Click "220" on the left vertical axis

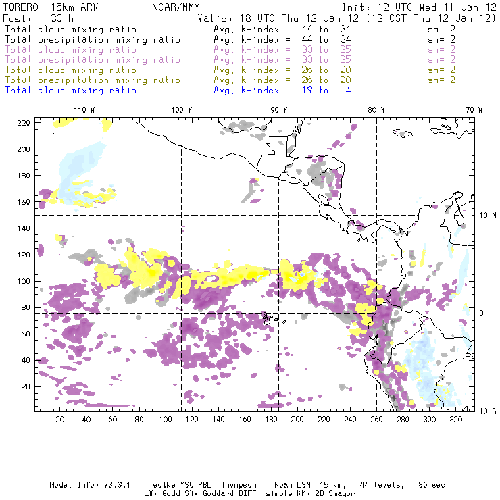(x=24, y=123)
